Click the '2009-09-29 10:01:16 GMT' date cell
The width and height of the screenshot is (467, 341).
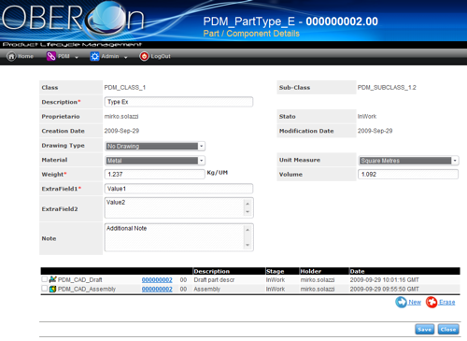click(x=385, y=280)
